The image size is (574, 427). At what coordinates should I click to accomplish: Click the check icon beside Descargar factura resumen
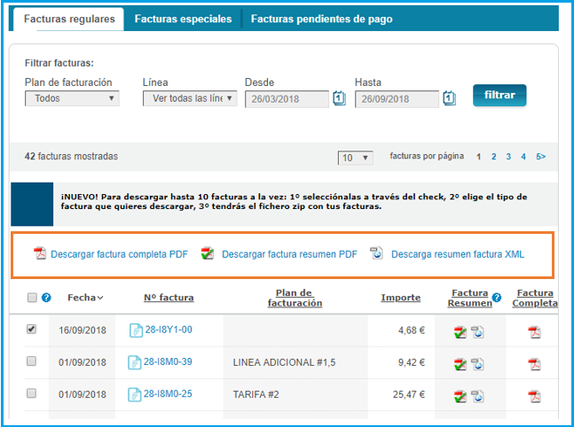(x=208, y=253)
